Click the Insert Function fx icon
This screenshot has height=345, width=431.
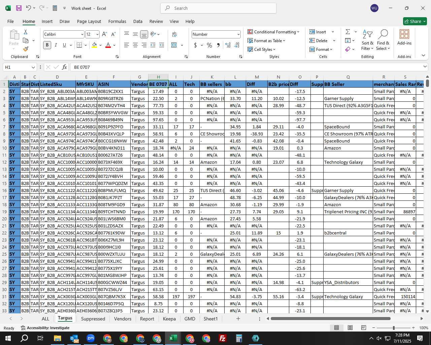click(65, 67)
